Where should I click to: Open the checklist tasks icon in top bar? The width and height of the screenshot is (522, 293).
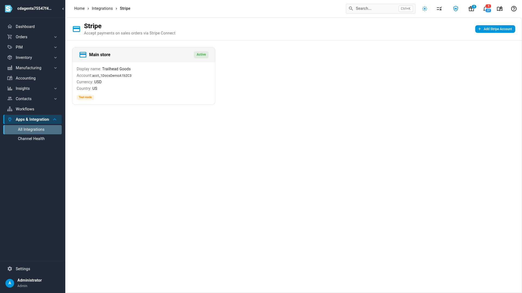[439, 9]
